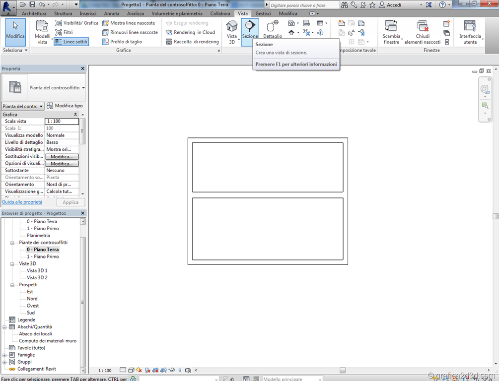Click the Scala vista 1:100 field

tap(62, 121)
